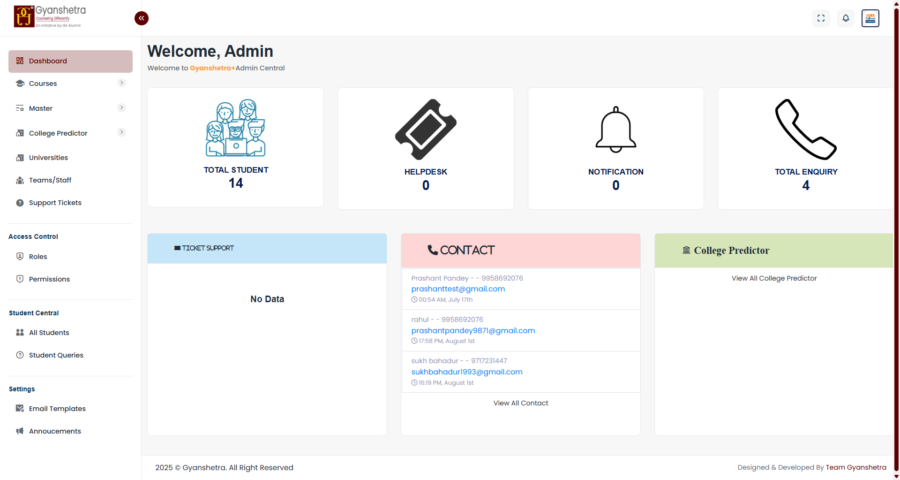The height and width of the screenshot is (480, 900).
Task: Click the No Data text in Ticket Support
Action: pyautogui.click(x=267, y=299)
